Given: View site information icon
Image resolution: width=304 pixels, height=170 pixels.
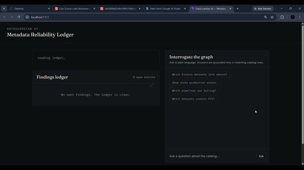Looking at the screenshot, I should [x=27, y=17].
